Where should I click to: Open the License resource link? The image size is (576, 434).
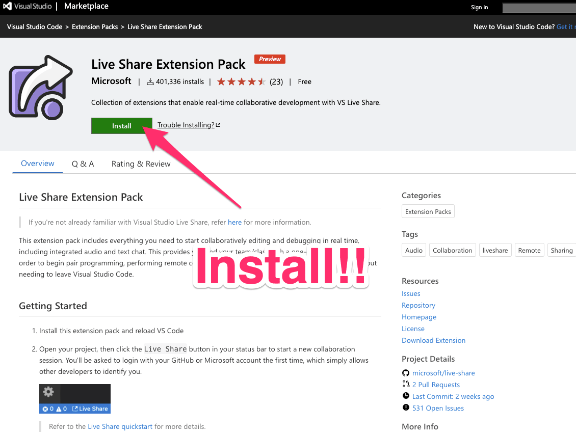pyautogui.click(x=413, y=329)
